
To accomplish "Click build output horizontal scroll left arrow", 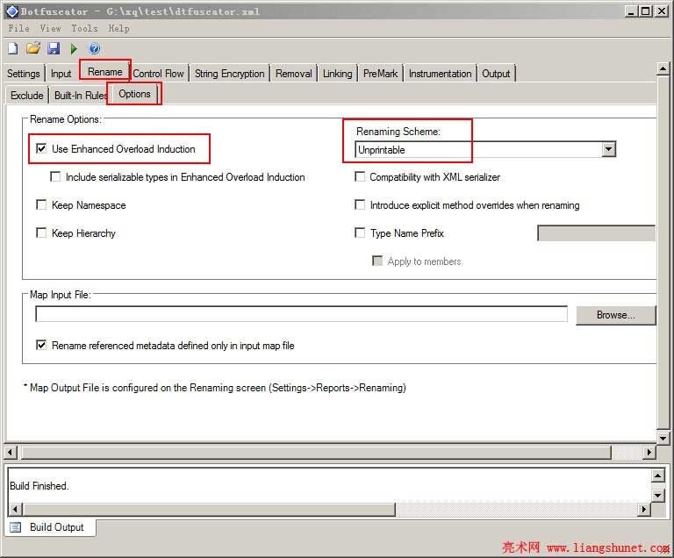I will [15, 510].
